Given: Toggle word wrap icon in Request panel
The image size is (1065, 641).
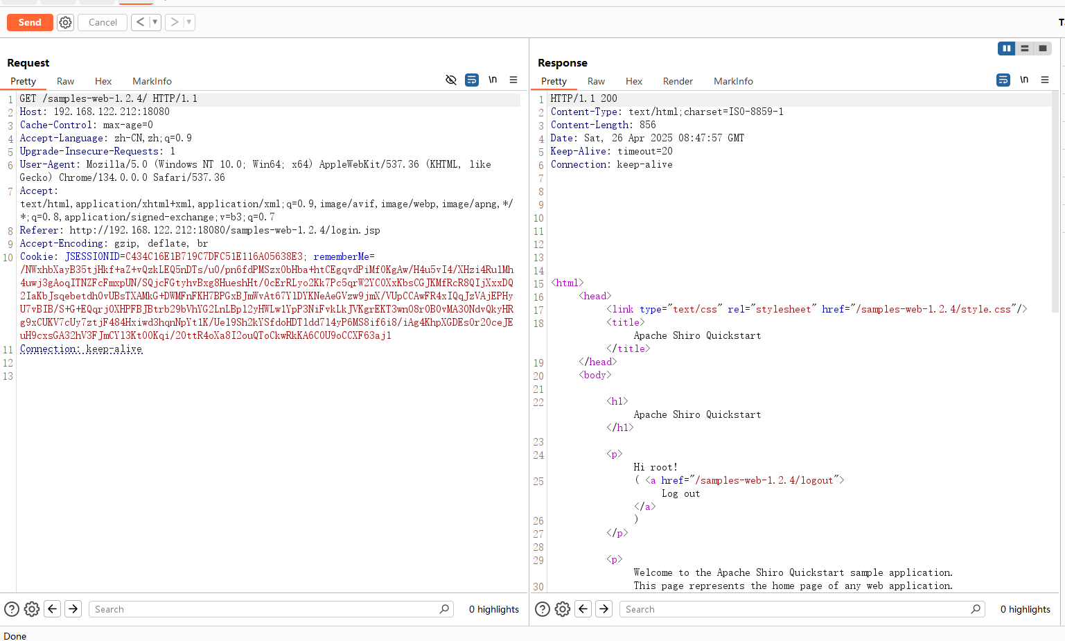Looking at the screenshot, I should click(x=472, y=80).
